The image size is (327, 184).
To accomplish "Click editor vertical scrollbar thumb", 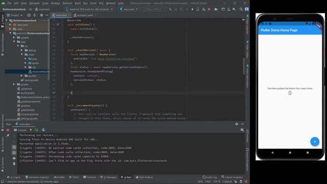I will pyautogui.click(x=244, y=66).
